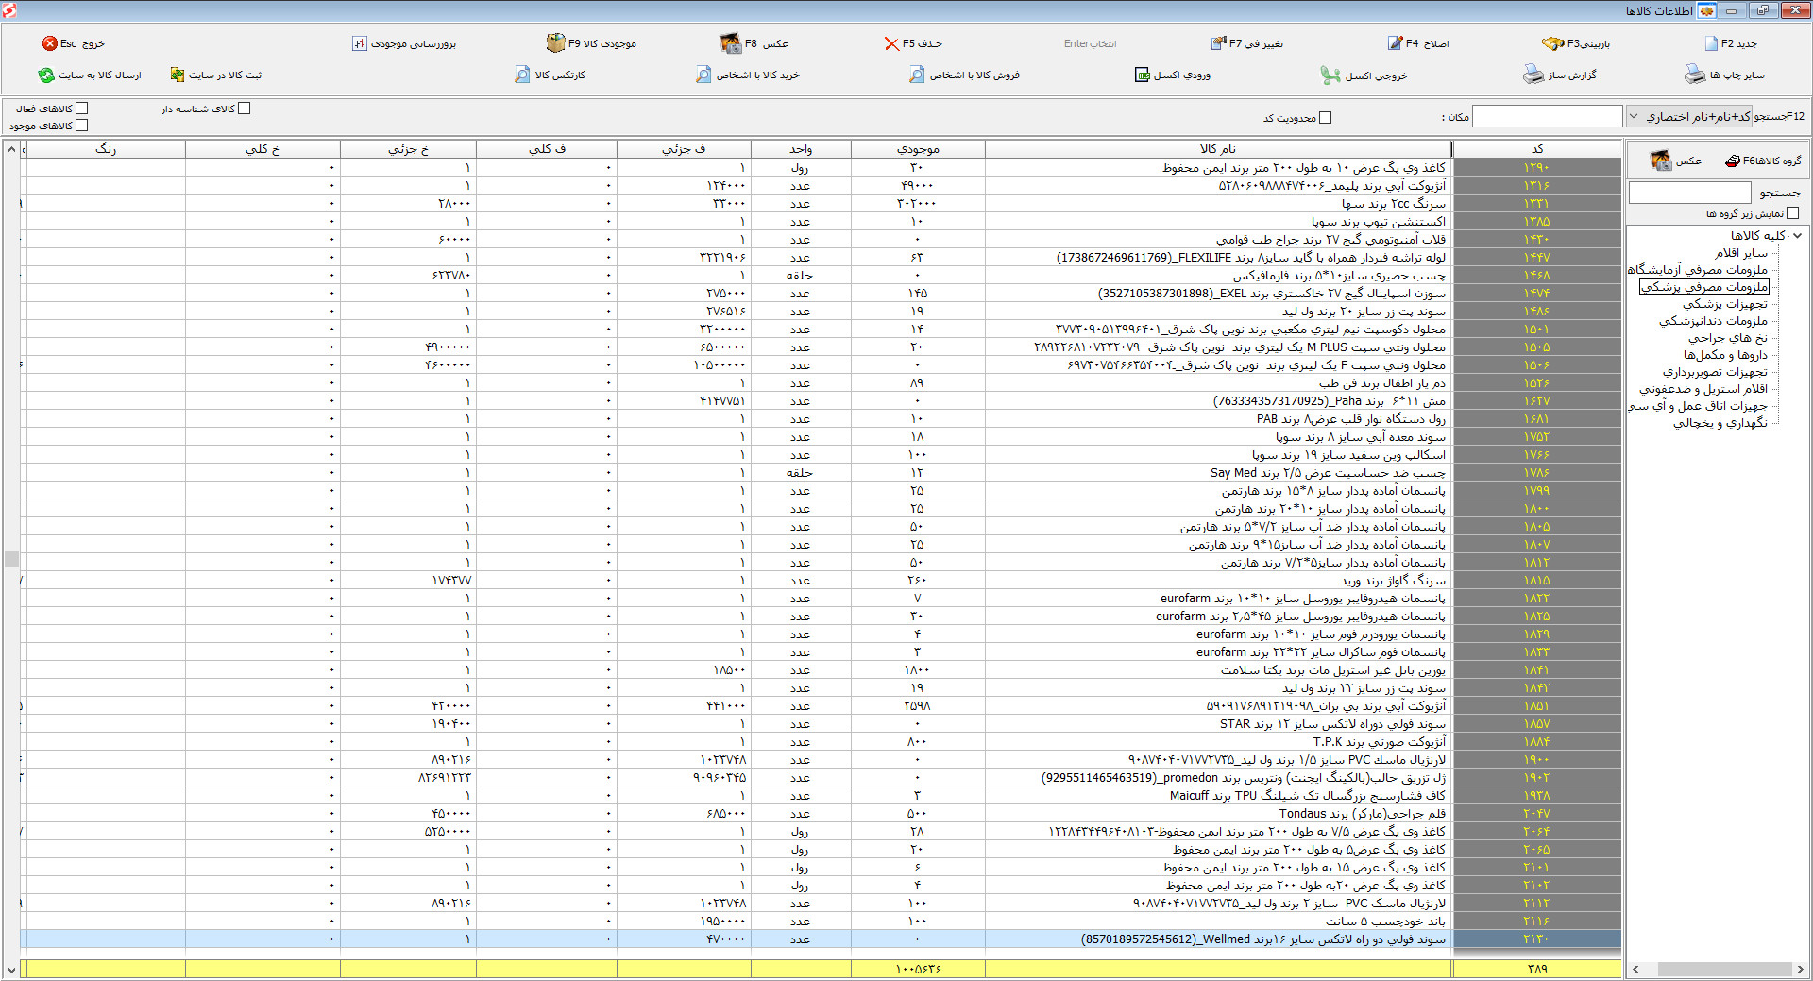Enable the نمایش زیر گروه ها checkbox
Screen dimensions: 1813x981
tap(1793, 213)
